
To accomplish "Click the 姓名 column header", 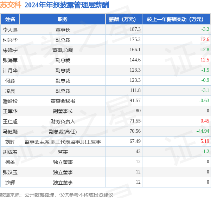I will coord(10,19).
